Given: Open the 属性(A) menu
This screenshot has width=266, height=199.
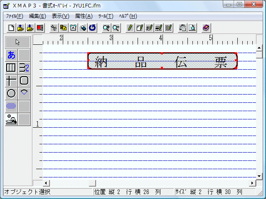Looking at the screenshot, I should click(x=84, y=16).
